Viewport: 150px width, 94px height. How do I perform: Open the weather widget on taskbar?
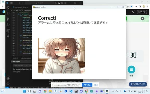coord(3,91)
